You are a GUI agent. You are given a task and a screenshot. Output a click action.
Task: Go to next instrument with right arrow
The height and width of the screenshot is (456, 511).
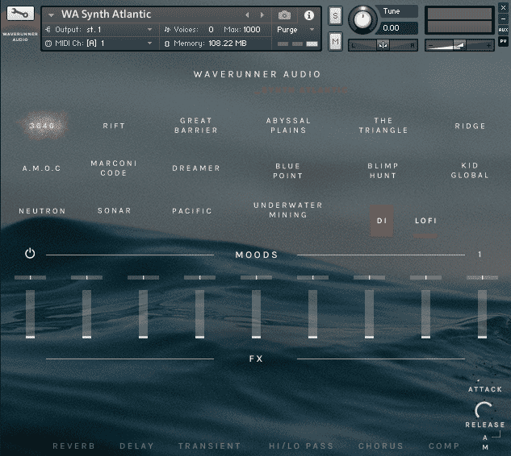pos(262,15)
